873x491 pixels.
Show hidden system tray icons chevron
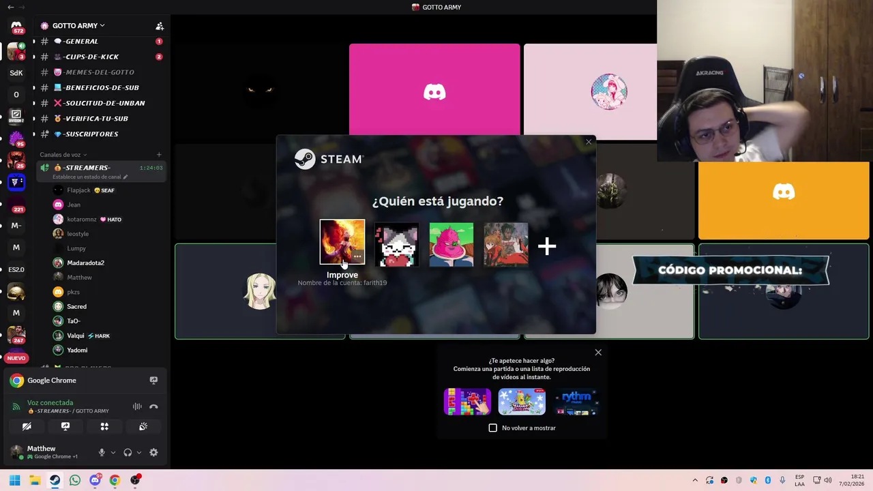coord(695,480)
